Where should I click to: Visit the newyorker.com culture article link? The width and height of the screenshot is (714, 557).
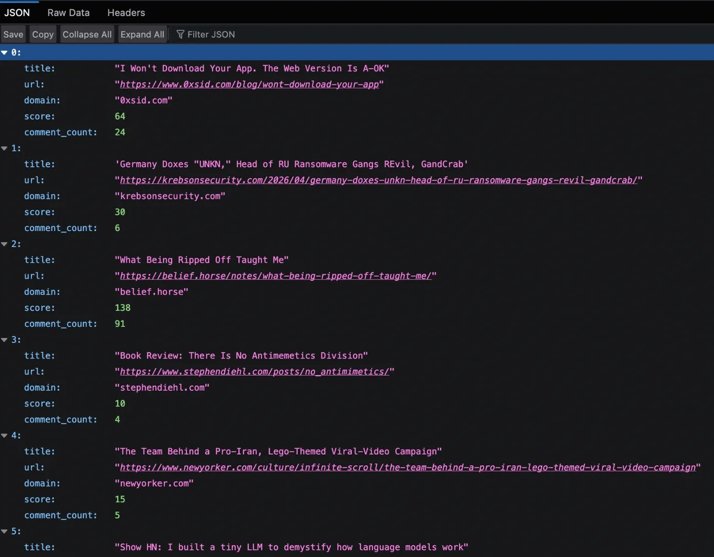408,468
